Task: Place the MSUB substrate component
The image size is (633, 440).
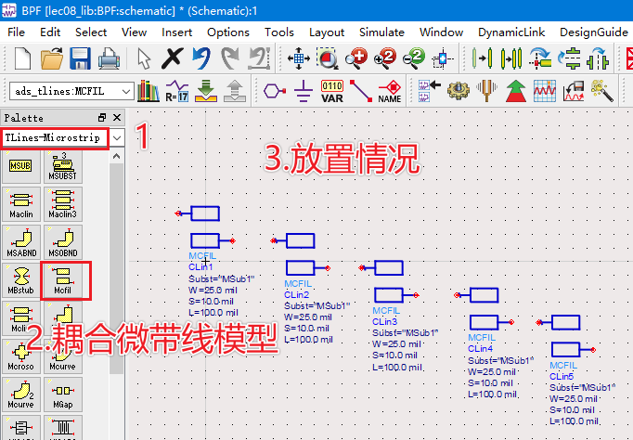Action: (21, 166)
